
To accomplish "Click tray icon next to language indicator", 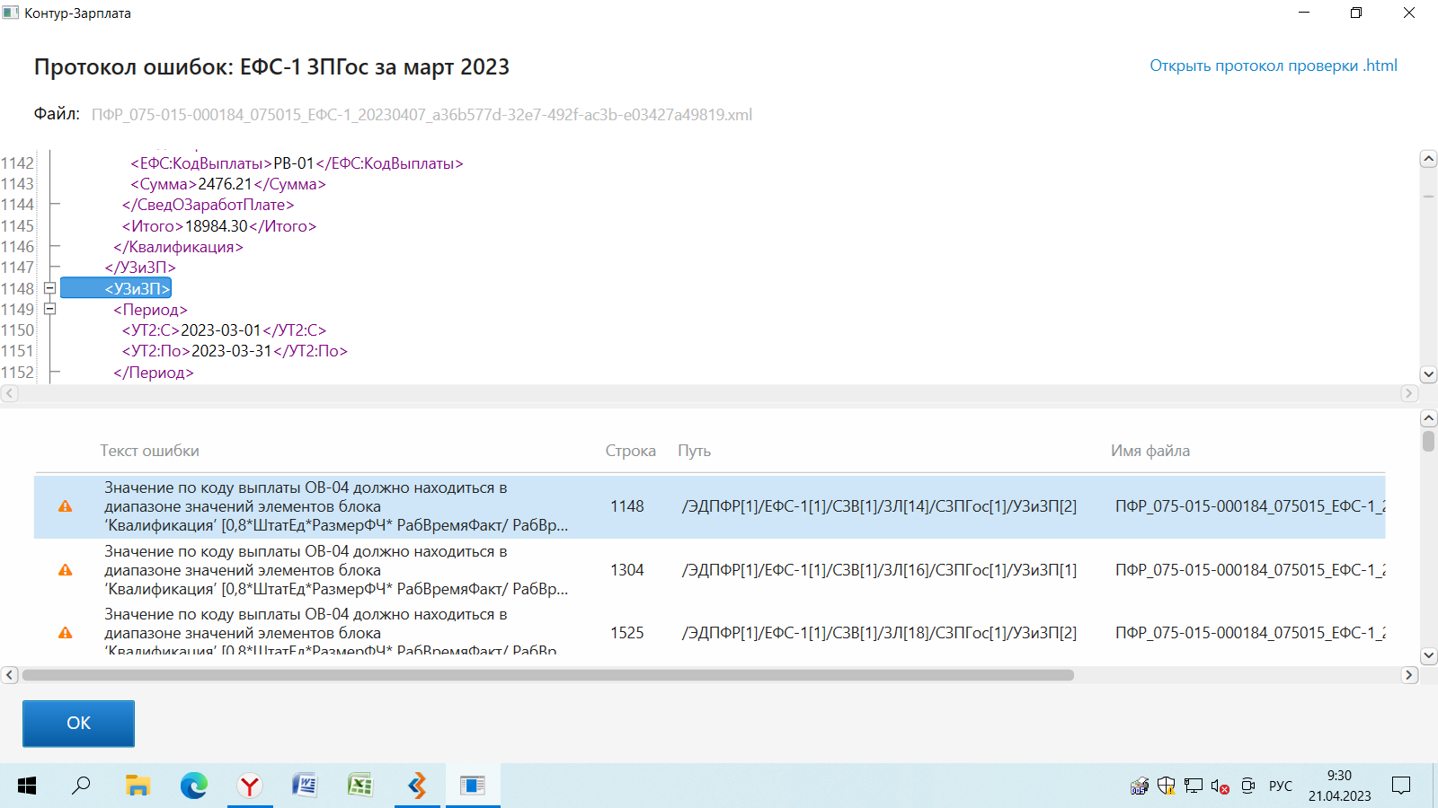I will (1247, 786).
